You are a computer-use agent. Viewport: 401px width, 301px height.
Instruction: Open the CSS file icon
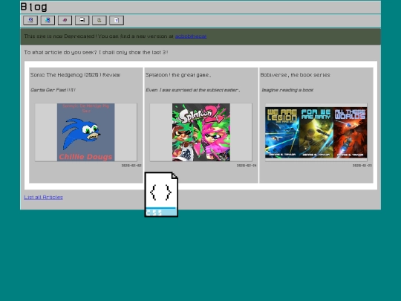click(x=161, y=194)
